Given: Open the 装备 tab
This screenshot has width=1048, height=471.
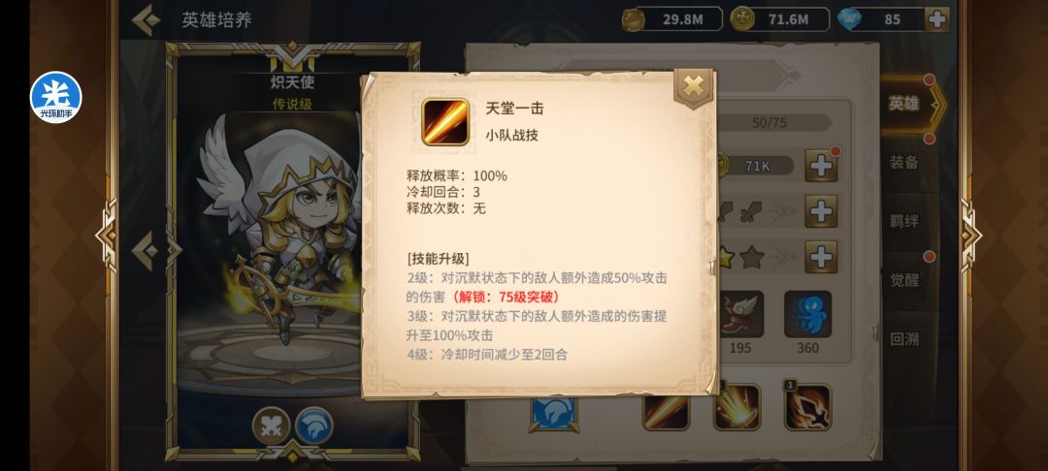Looking at the screenshot, I should pyautogui.click(x=903, y=162).
